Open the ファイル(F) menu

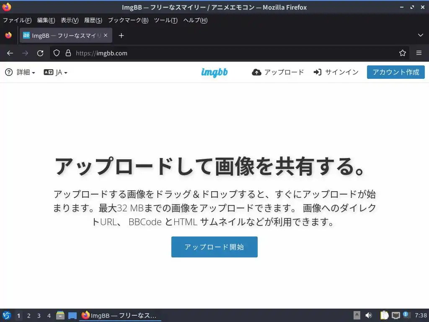(17, 20)
